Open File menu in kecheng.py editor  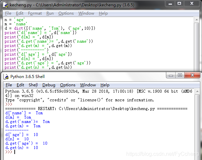pyautogui.click(x=8, y=13)
